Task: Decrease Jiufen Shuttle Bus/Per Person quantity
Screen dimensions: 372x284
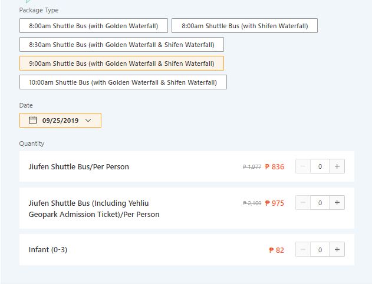Action: (303, 166)
